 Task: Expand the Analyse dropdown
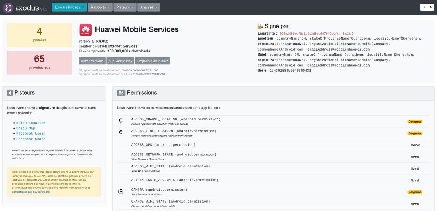pos(149,7)
